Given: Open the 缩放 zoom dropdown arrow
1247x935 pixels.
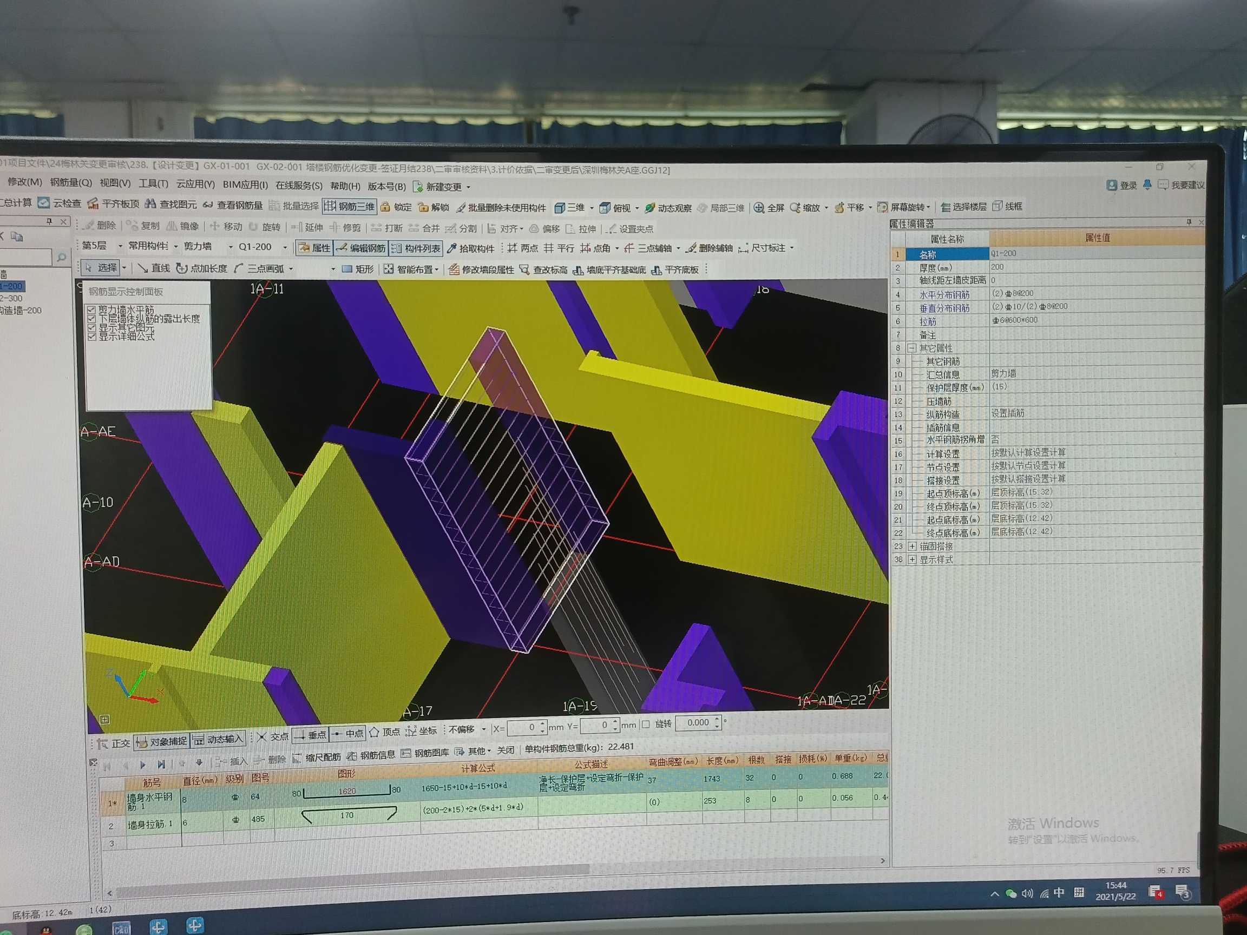Looking at the screenshot, I should pyautogui.click(x=826, y=208).
